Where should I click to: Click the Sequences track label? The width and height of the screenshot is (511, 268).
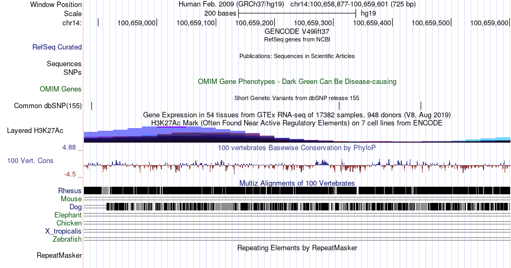tap(64, 64)
